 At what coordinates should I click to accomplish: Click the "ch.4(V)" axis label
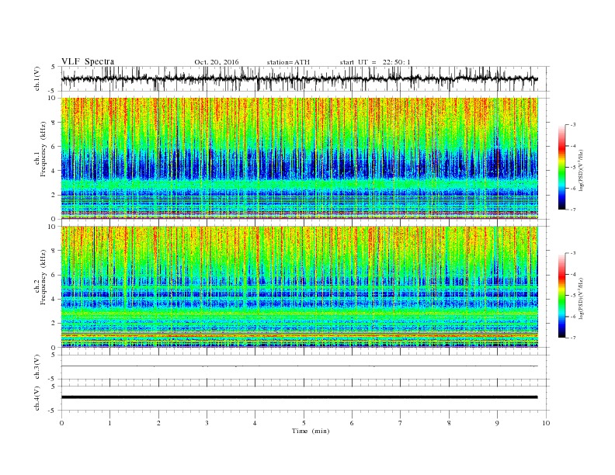[x=37, y=398]
